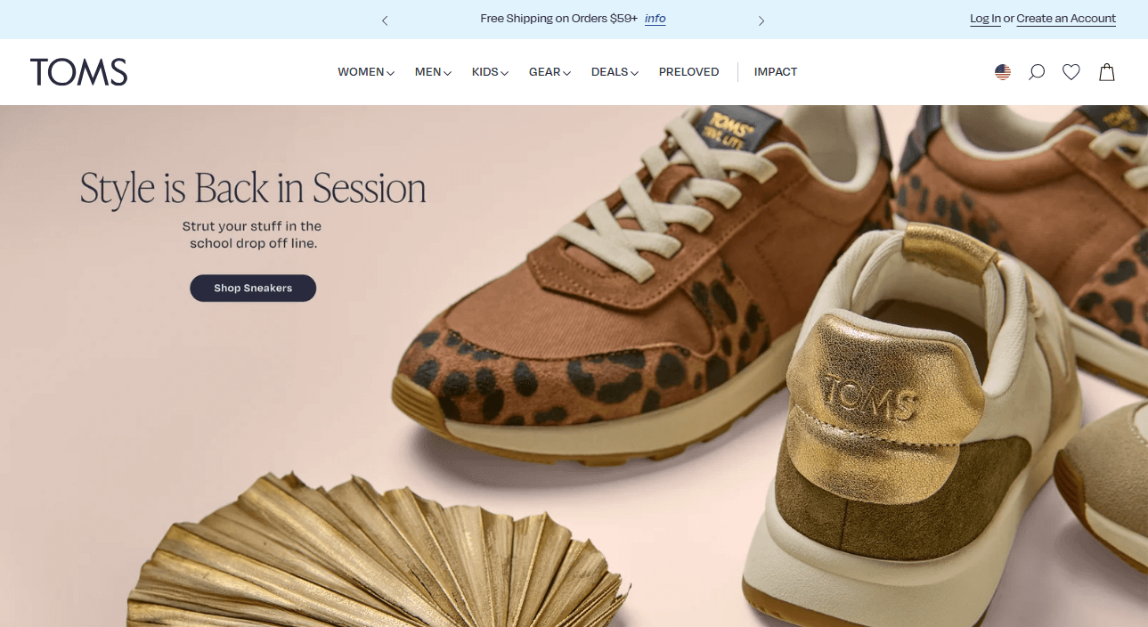Go to homepage via TOMS logo

pyautogui.click(x=78, y=72)
